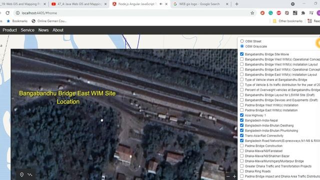This screenshot has width=320, height=180.
Task: Click the Bangabandhu Bridge East WIM site image
Action: tap(124, 114)
